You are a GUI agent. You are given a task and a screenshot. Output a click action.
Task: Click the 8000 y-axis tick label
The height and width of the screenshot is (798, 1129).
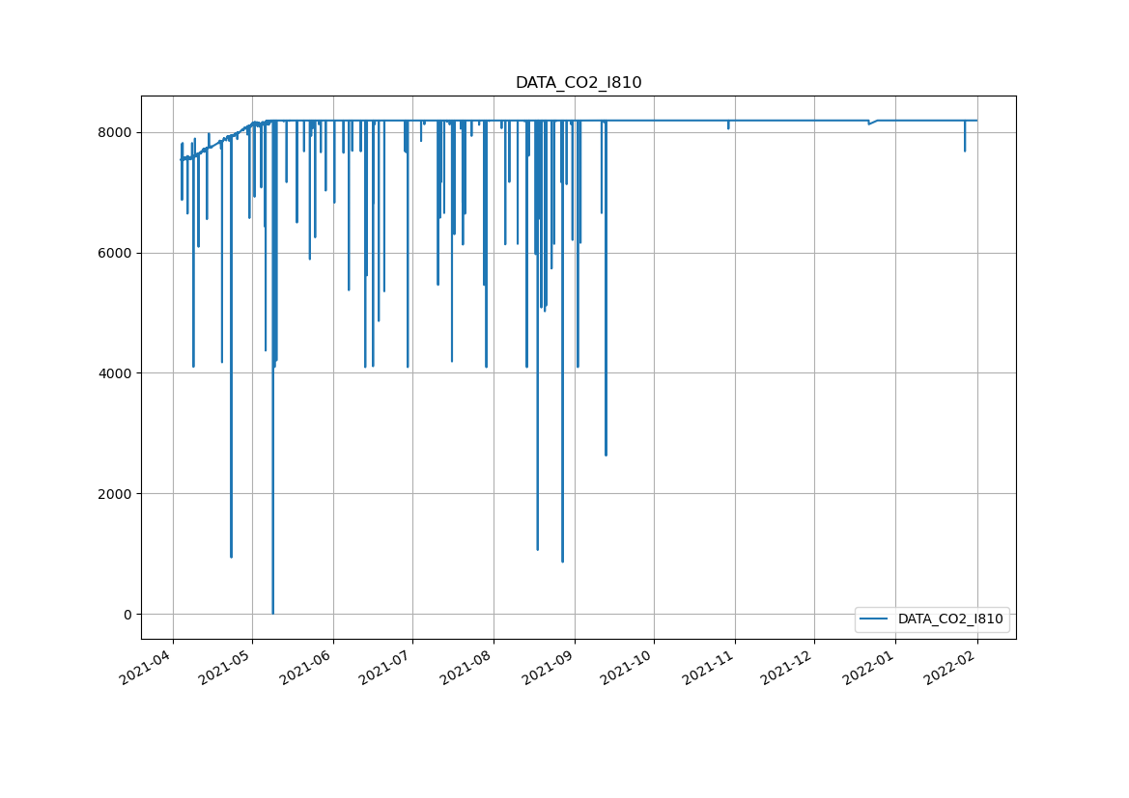(x=117, y=132)
